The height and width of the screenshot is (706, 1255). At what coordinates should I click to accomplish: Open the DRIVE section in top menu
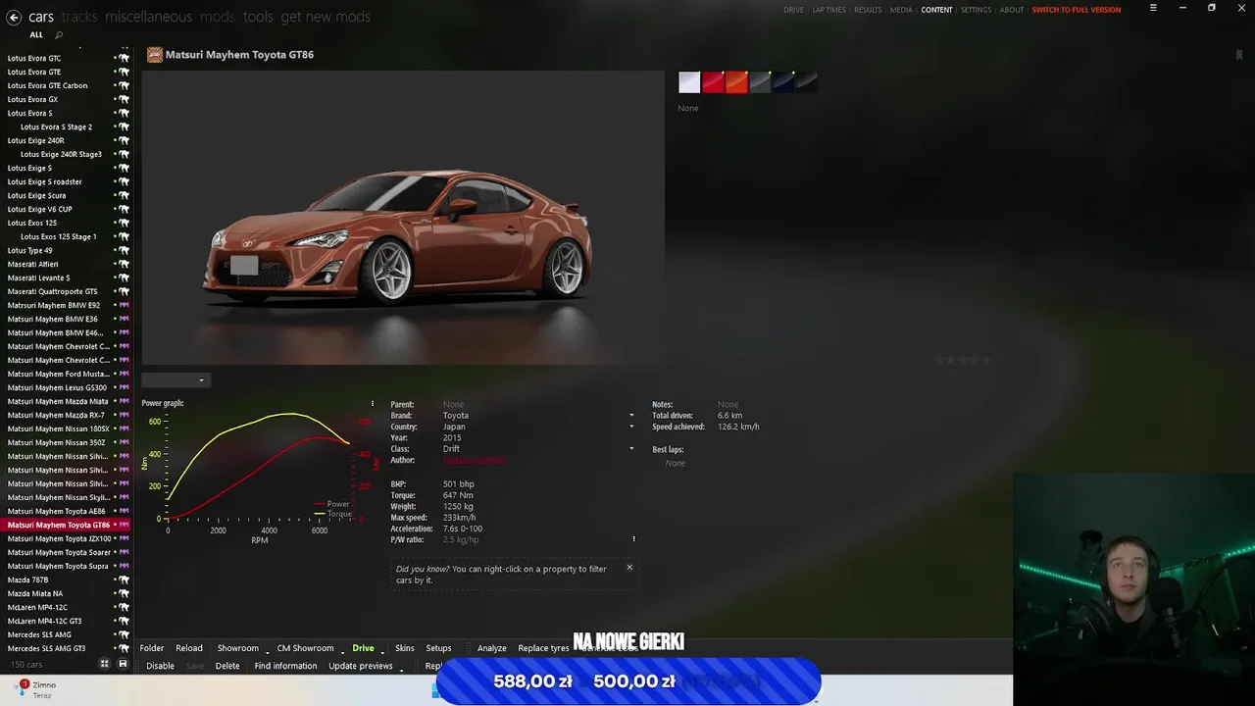point(793,10)
